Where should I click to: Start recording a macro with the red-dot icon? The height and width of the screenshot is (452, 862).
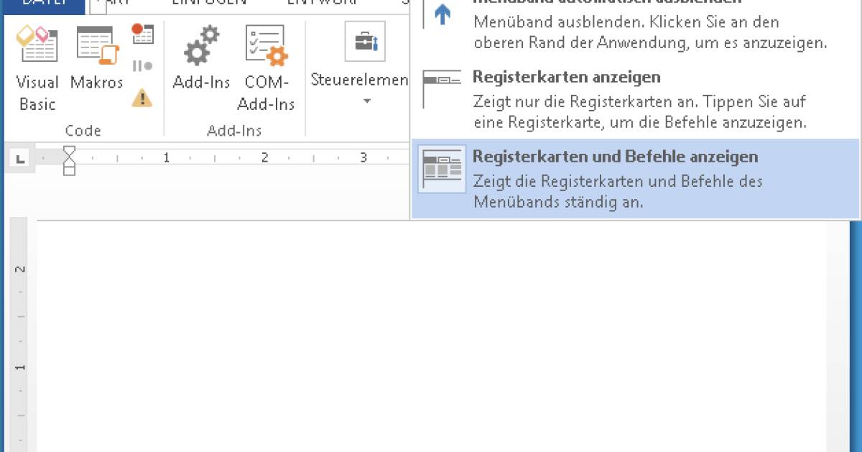142,33
